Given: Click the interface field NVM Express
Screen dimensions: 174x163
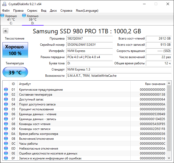Looking at the screenshot, I should pos(89,51).
